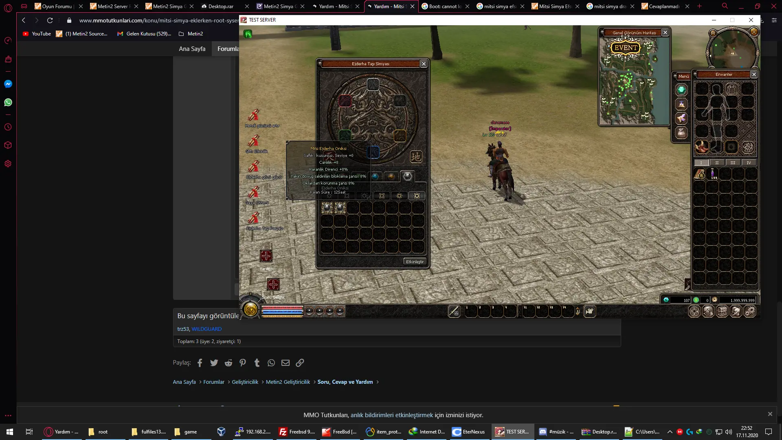
Task: Click the pouch bag icon in the Menü panel
Action: (x=681, y=132)
